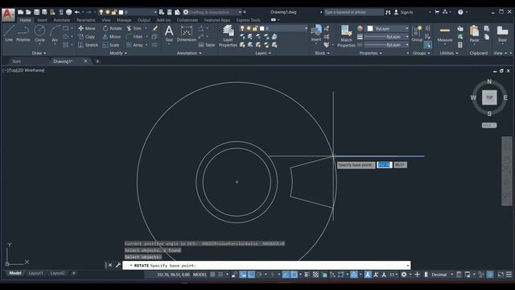Select the Line drawing tool

coord(9,34)
